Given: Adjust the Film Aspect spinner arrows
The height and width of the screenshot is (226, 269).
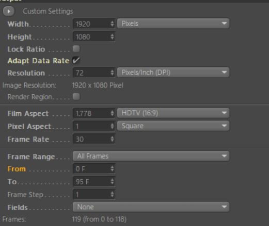Looking at the screenshot, I should tap(112, 113).
